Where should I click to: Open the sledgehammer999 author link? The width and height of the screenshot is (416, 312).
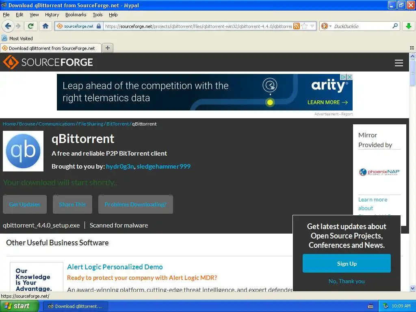(163, 166)
